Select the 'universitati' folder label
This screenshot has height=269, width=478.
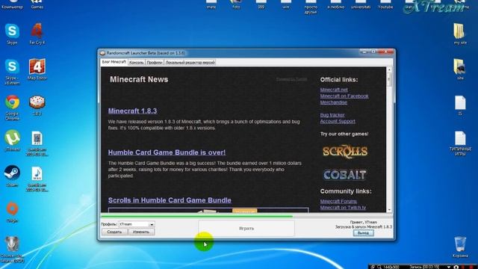[x=360, y=7]
